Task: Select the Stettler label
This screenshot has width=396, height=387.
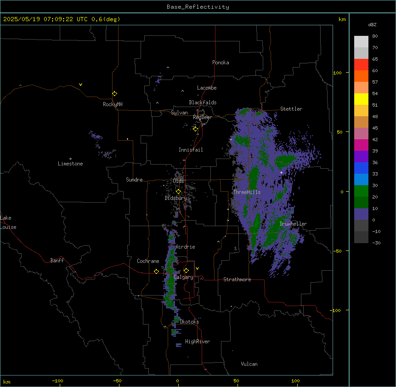Action: [291, 109]
